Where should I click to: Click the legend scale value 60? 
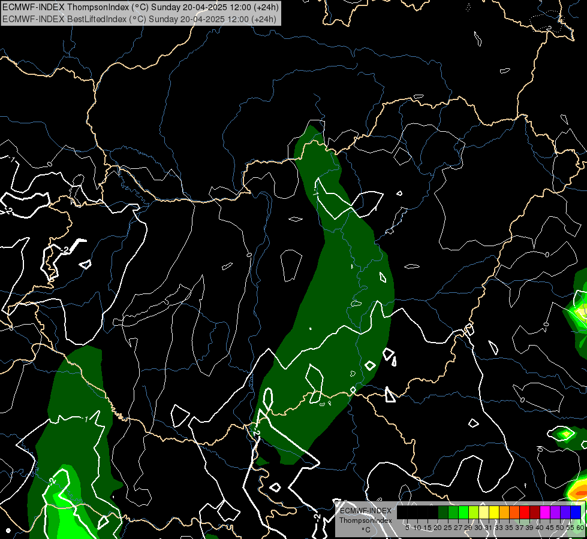click(x=580, y=528)
